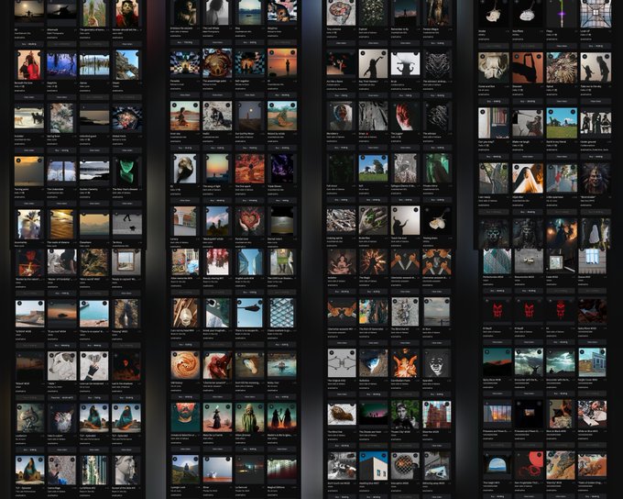Open the lake reflection with trees artwork
623x499 pixels.
pyautogui.click(x=94, y=64)
